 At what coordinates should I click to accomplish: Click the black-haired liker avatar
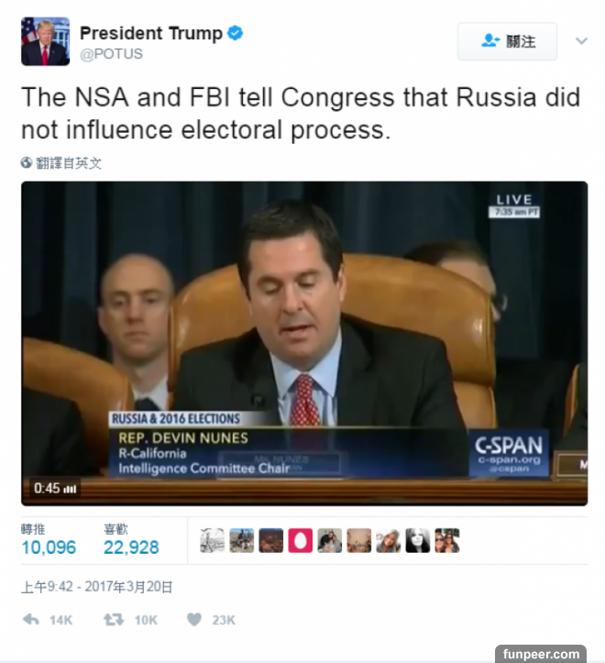pyautogui.click(x=418, y=540)
